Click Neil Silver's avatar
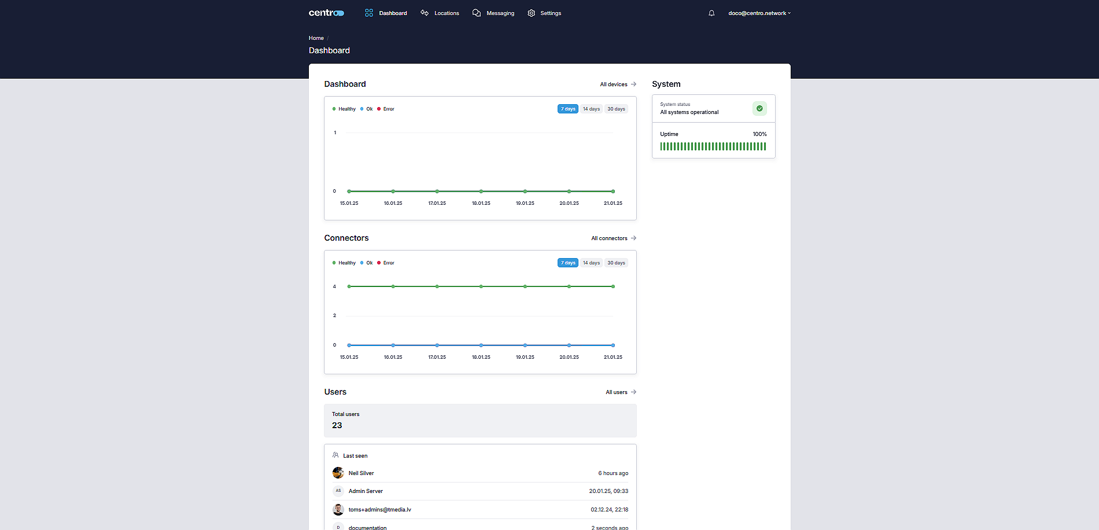This screenshot has height=530, width=1099. (x=338, y=473)
